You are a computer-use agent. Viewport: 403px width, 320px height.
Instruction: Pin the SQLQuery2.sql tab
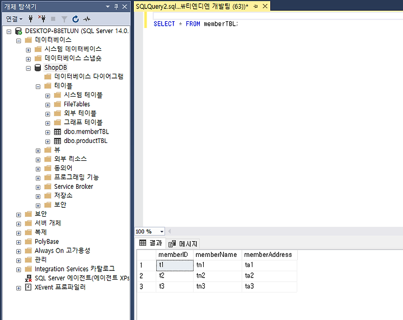(x=255, y=6)
